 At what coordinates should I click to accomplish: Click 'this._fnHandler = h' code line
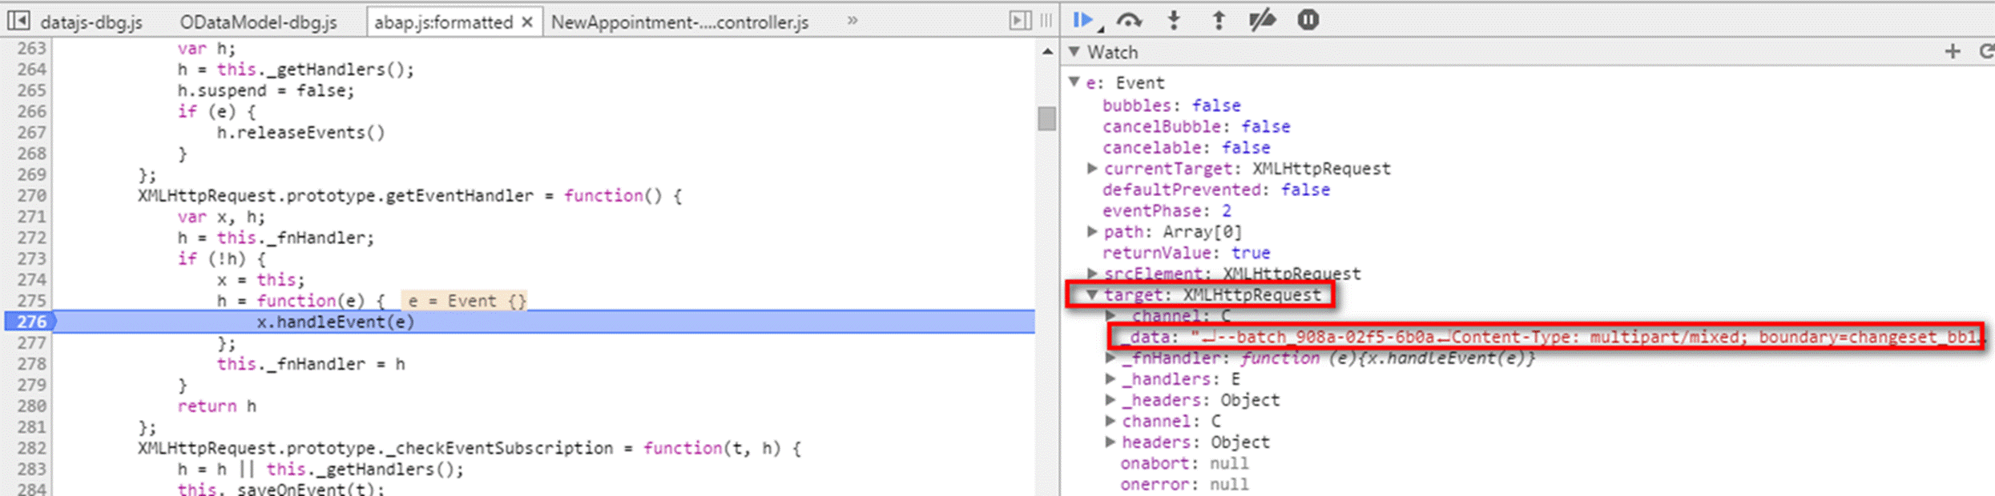310,364
